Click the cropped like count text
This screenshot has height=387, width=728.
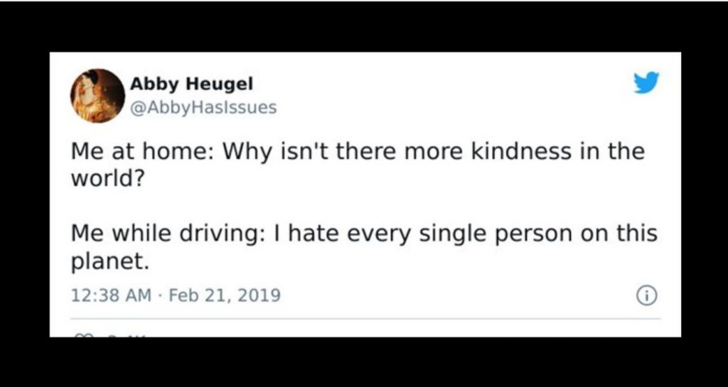click(x=125, y=335)
